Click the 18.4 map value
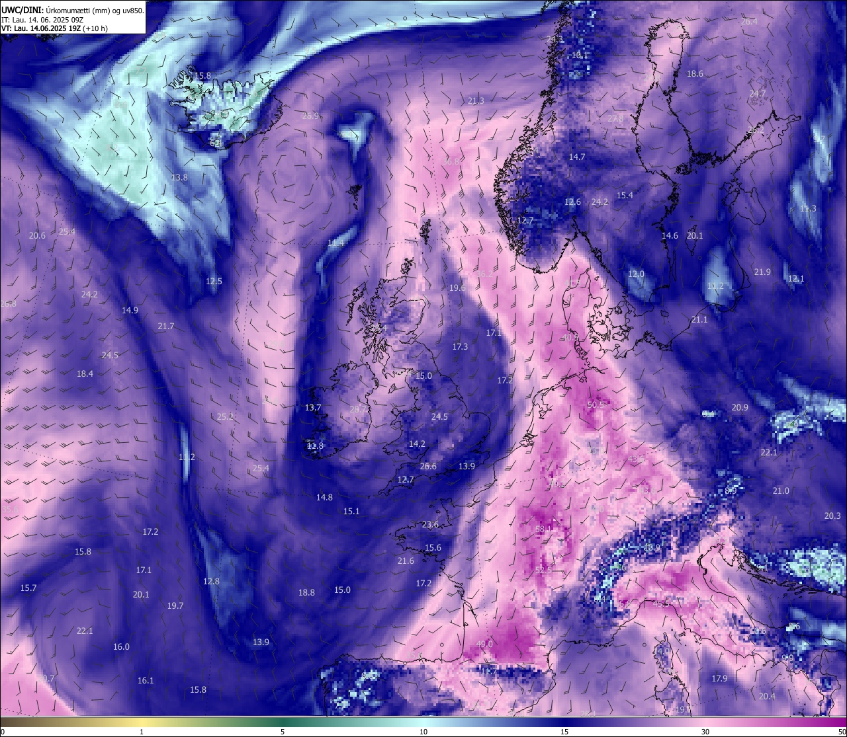 point(85,373)
